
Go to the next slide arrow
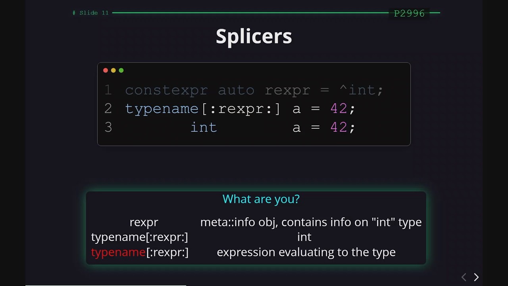coord(476,277)
